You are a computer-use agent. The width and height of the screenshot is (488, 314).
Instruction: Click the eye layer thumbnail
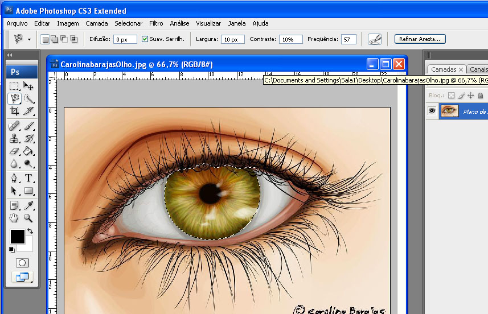450,111
